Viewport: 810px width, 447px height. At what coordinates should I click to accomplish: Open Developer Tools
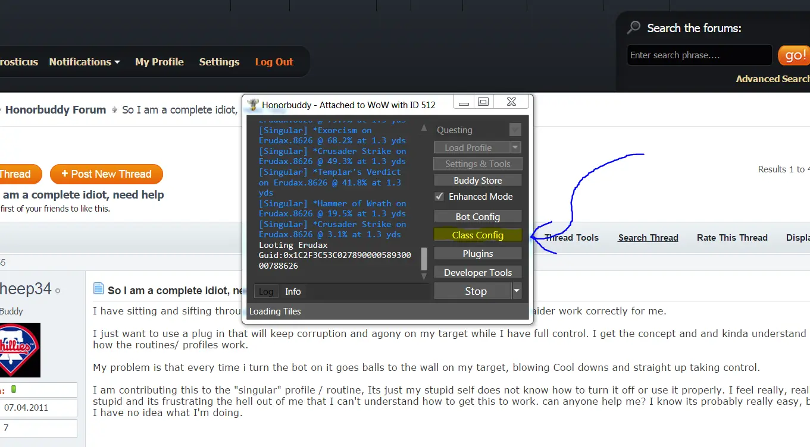478,272
